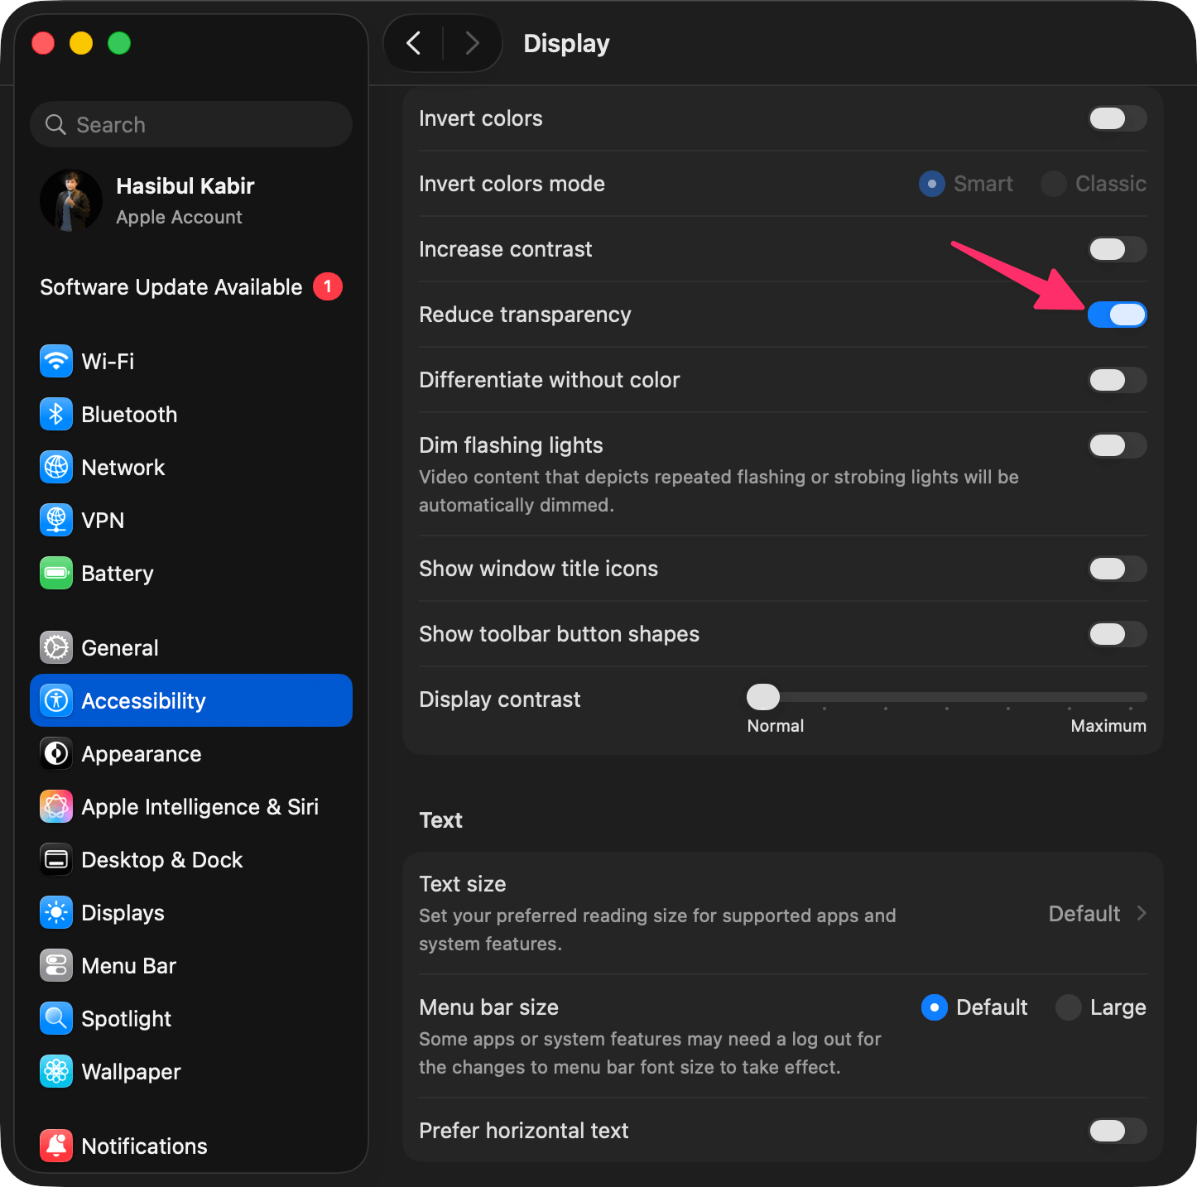Click the VPN icon in sidebar
The image size is (1197, 1187).
click(x=56, y=520)
